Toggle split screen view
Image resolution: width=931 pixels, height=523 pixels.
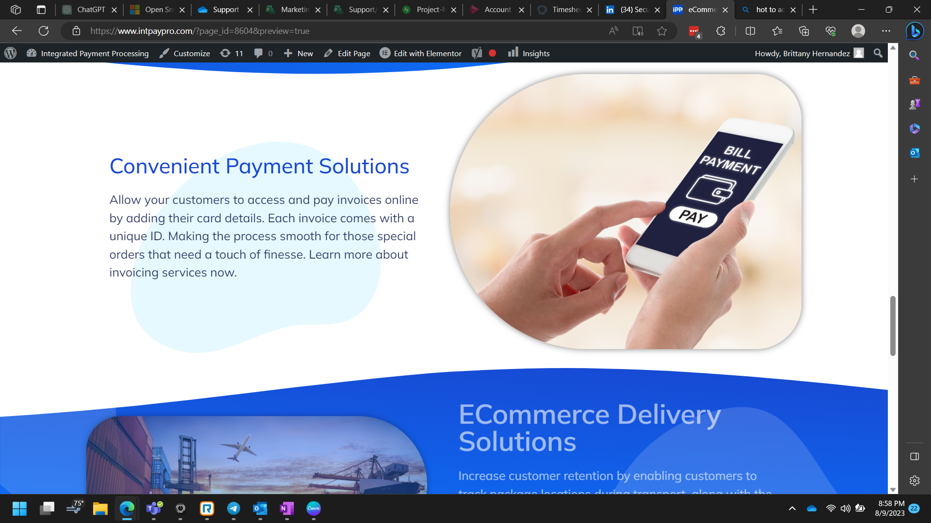(750, 31)
